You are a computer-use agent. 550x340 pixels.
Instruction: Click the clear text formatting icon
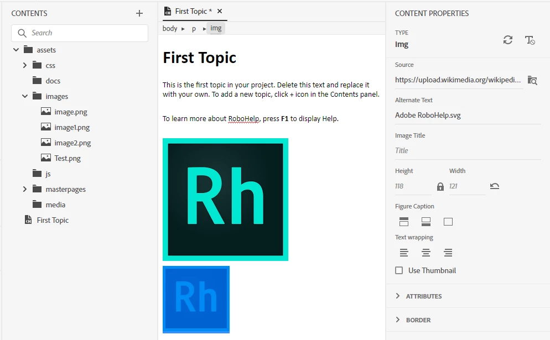[x=530, y=40]
